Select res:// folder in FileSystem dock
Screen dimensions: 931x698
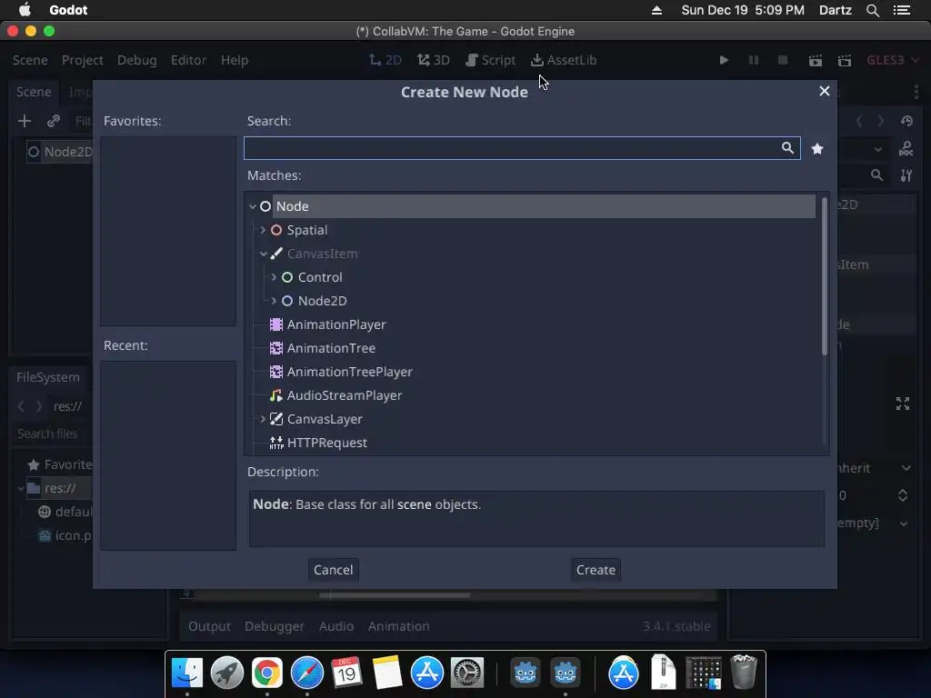(59, 488)
